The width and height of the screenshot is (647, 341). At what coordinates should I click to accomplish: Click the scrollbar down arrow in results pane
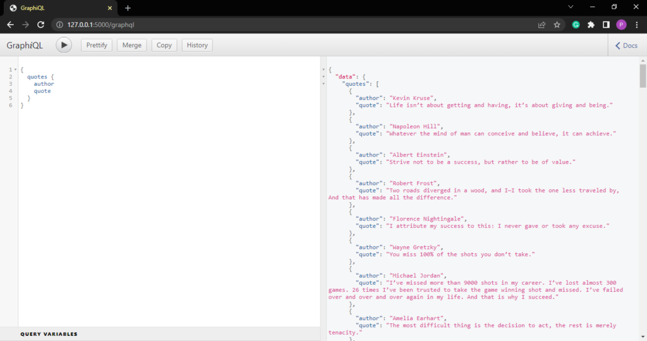643,337
